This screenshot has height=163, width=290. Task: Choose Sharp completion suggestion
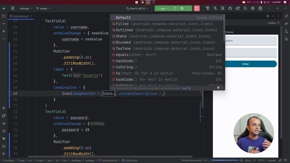[167, 36]
